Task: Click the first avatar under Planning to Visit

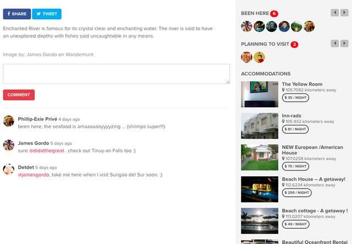Action: click(246, 57)
